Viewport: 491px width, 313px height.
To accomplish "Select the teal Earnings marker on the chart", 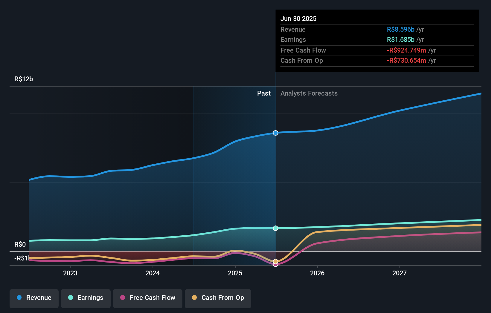I will 275,228.
